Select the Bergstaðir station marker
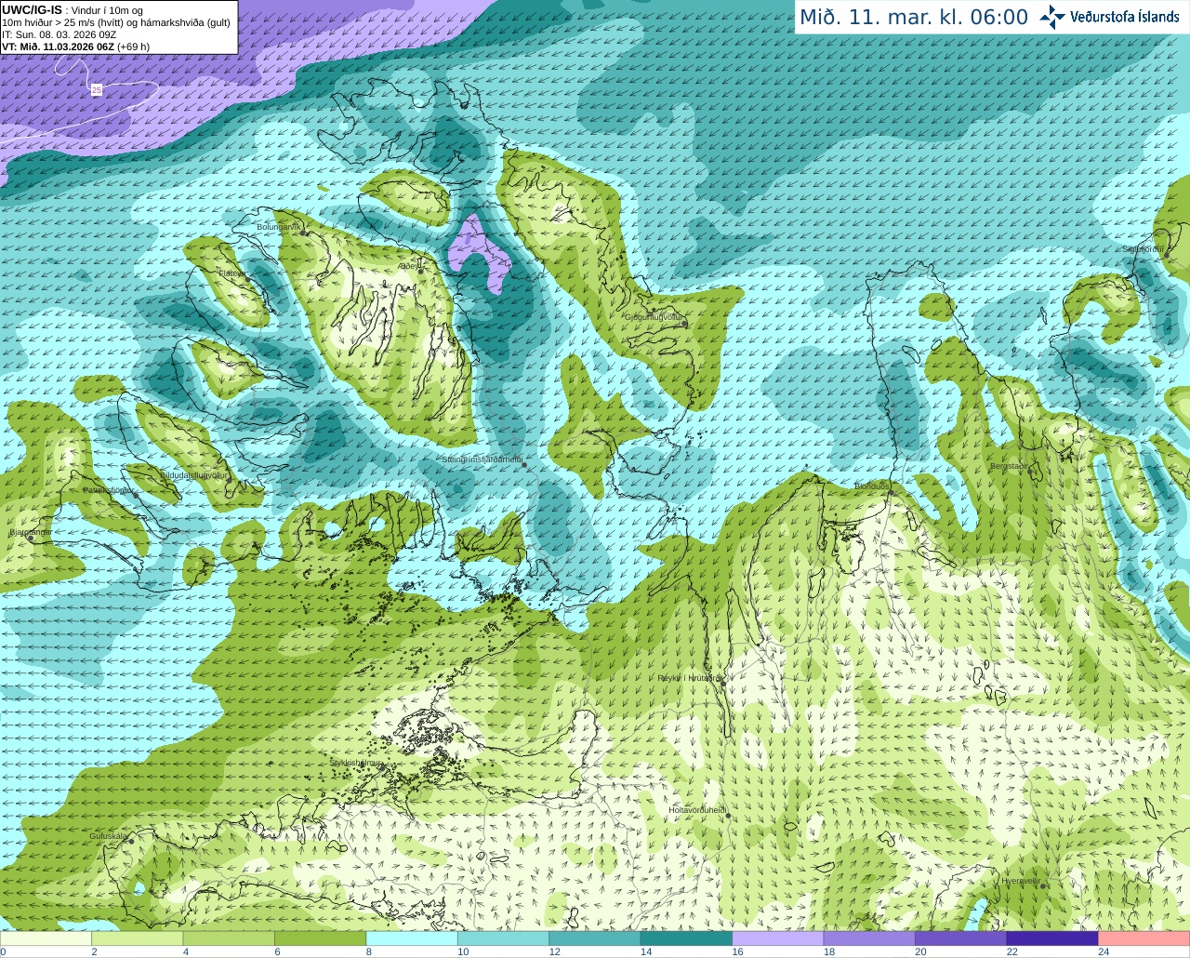The height and width of the screenshot is (958, 1190). point(1030,471)
